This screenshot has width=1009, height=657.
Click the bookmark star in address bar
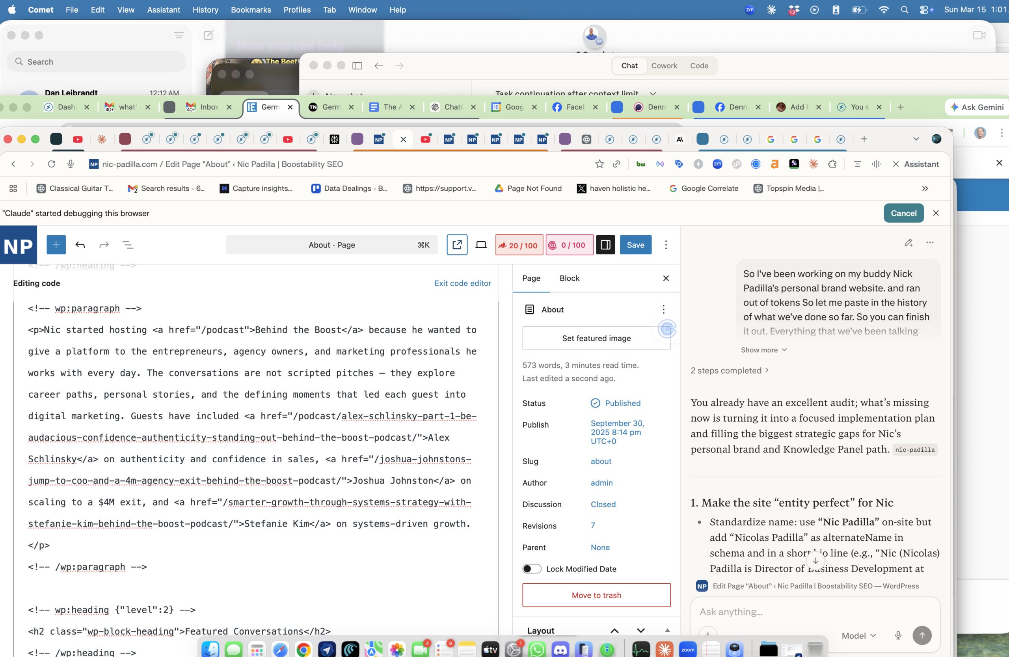[599, 164]
